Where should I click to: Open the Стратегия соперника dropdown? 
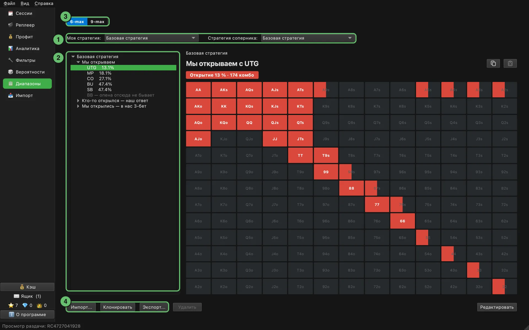(308, 38)
